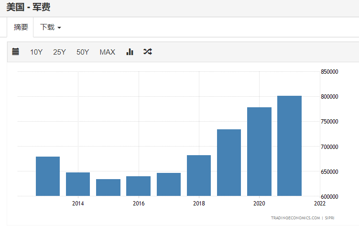Screen dimensions: 359x227
Task: Click the 700000 axis label
Action: (329, 147)
